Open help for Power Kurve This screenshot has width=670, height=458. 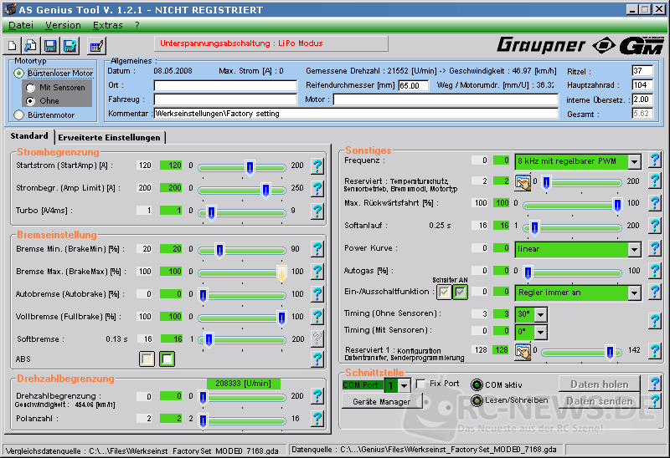(655, 248)
